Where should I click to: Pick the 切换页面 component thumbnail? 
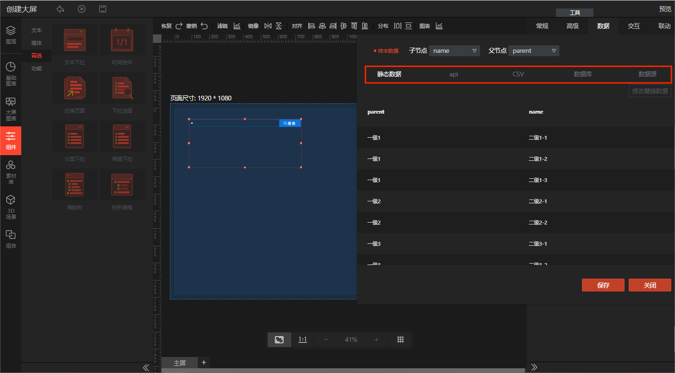75,89
